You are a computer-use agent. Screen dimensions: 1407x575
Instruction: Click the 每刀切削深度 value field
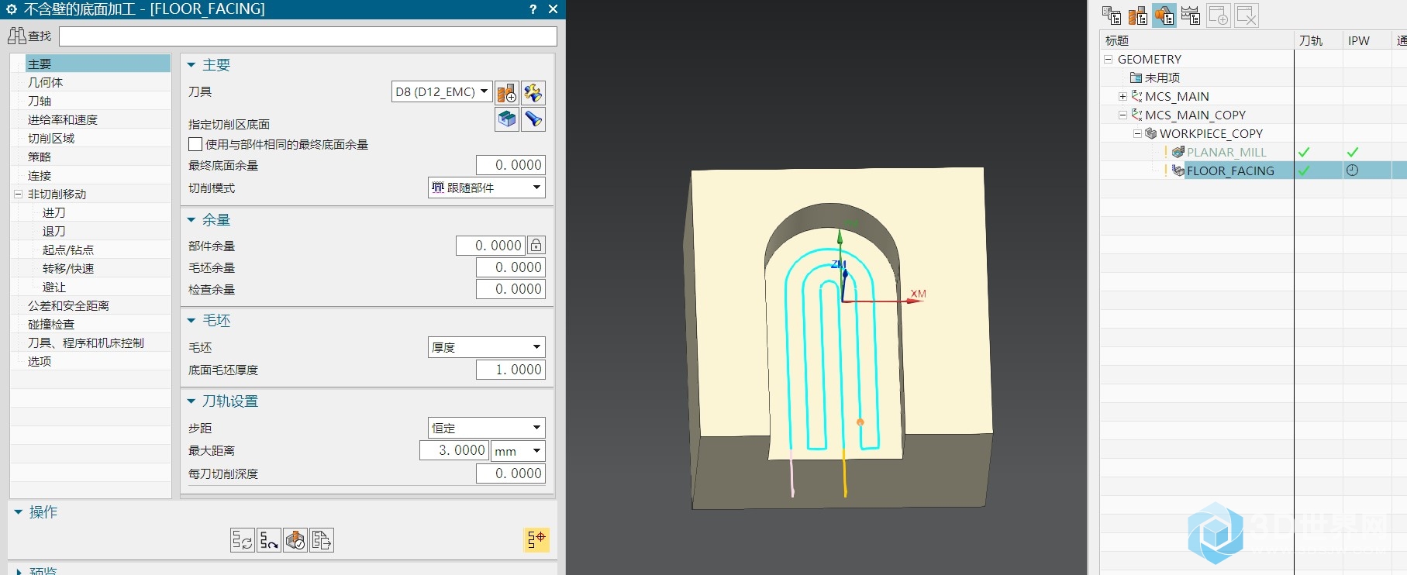(510, 473)
